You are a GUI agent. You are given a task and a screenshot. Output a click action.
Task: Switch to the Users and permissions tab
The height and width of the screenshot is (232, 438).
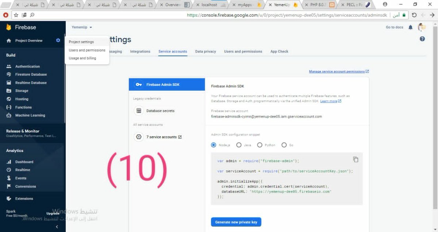click(243, 52)
